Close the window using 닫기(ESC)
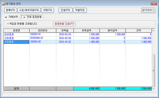This screenshot has height=98, width=159. [x=148, y=10]
